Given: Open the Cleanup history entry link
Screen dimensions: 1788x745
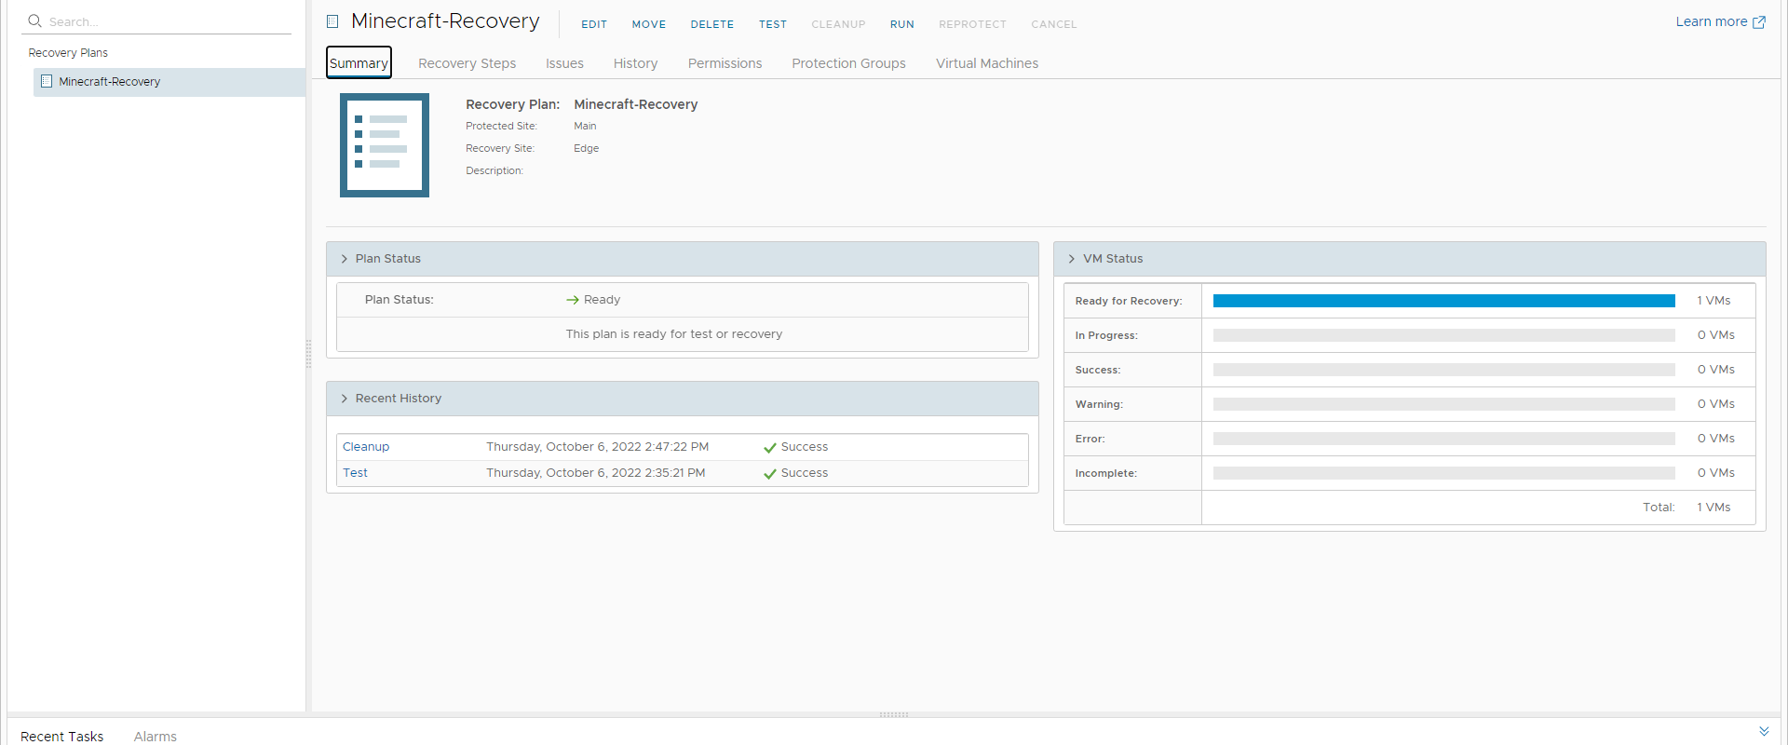Looking at the screenshot, I should 366,447.
